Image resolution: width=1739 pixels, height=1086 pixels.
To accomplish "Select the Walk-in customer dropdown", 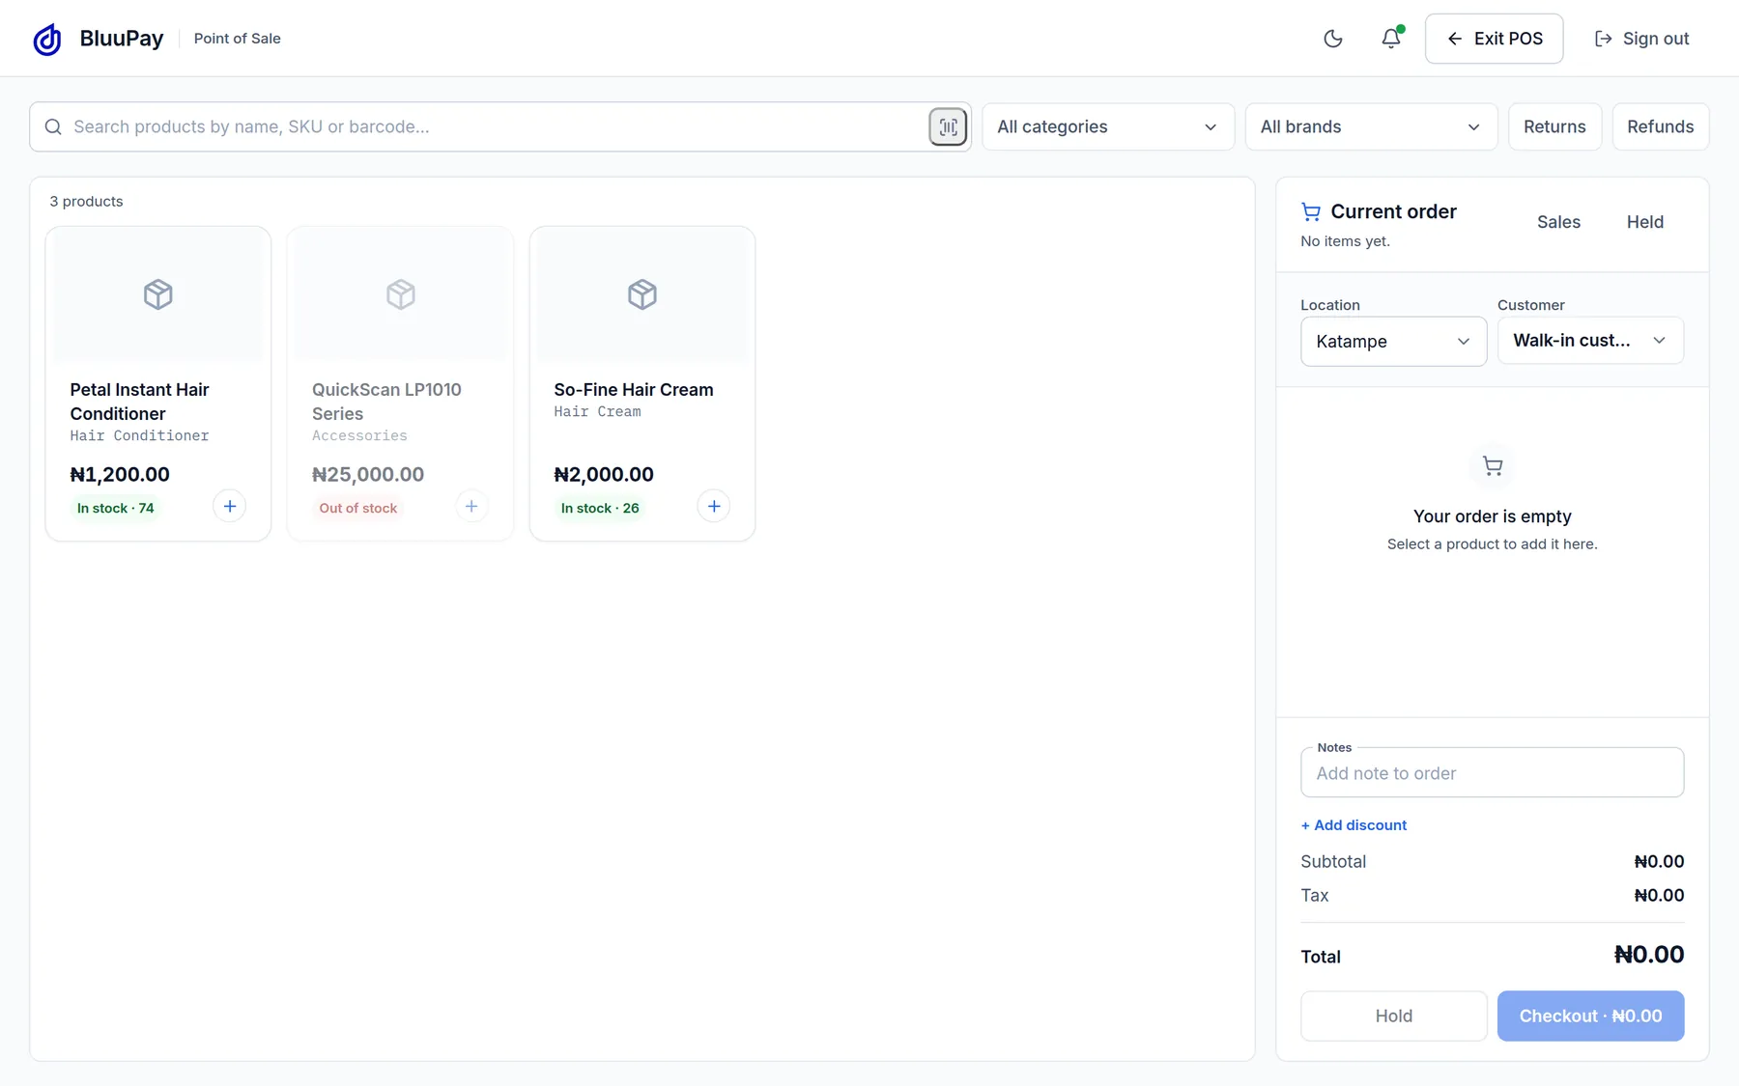I will [1590, 341].
